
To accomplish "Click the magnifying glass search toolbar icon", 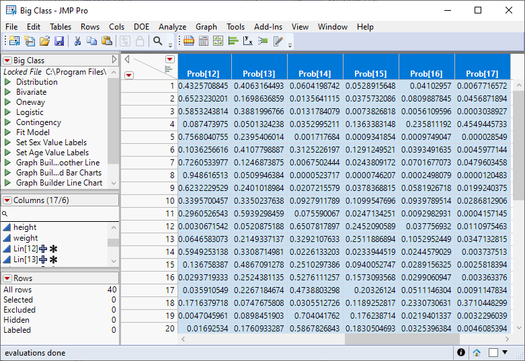I will pos(157,41).
